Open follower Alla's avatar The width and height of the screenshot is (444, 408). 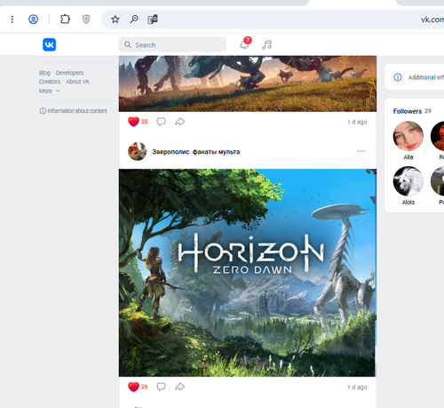pyautogui.click(x=408, y=136)
